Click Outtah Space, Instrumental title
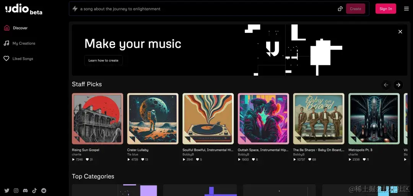The image size is (413, 196). coord(263,150)
